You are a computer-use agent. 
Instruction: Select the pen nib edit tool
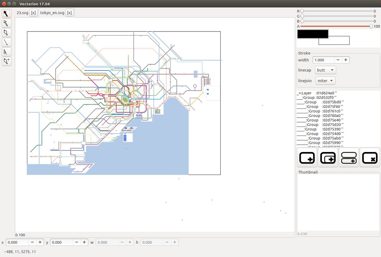pos(7,32)
